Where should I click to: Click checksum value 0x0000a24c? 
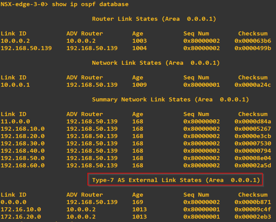pos(253,85)
